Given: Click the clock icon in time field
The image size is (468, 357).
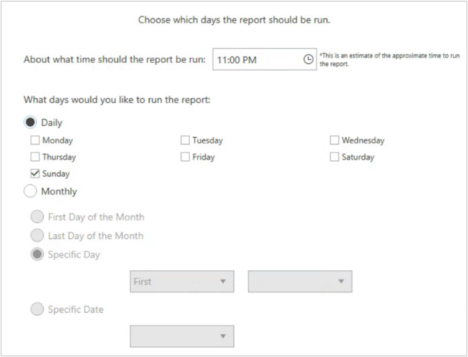Looking at the screenshot, I should [x=309, y=60].
